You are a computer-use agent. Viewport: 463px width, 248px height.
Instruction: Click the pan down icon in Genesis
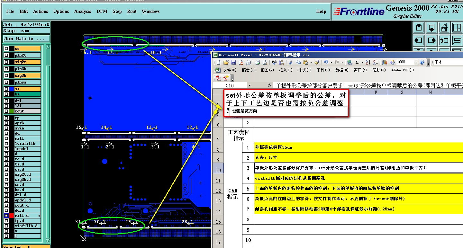coord(431,28)
